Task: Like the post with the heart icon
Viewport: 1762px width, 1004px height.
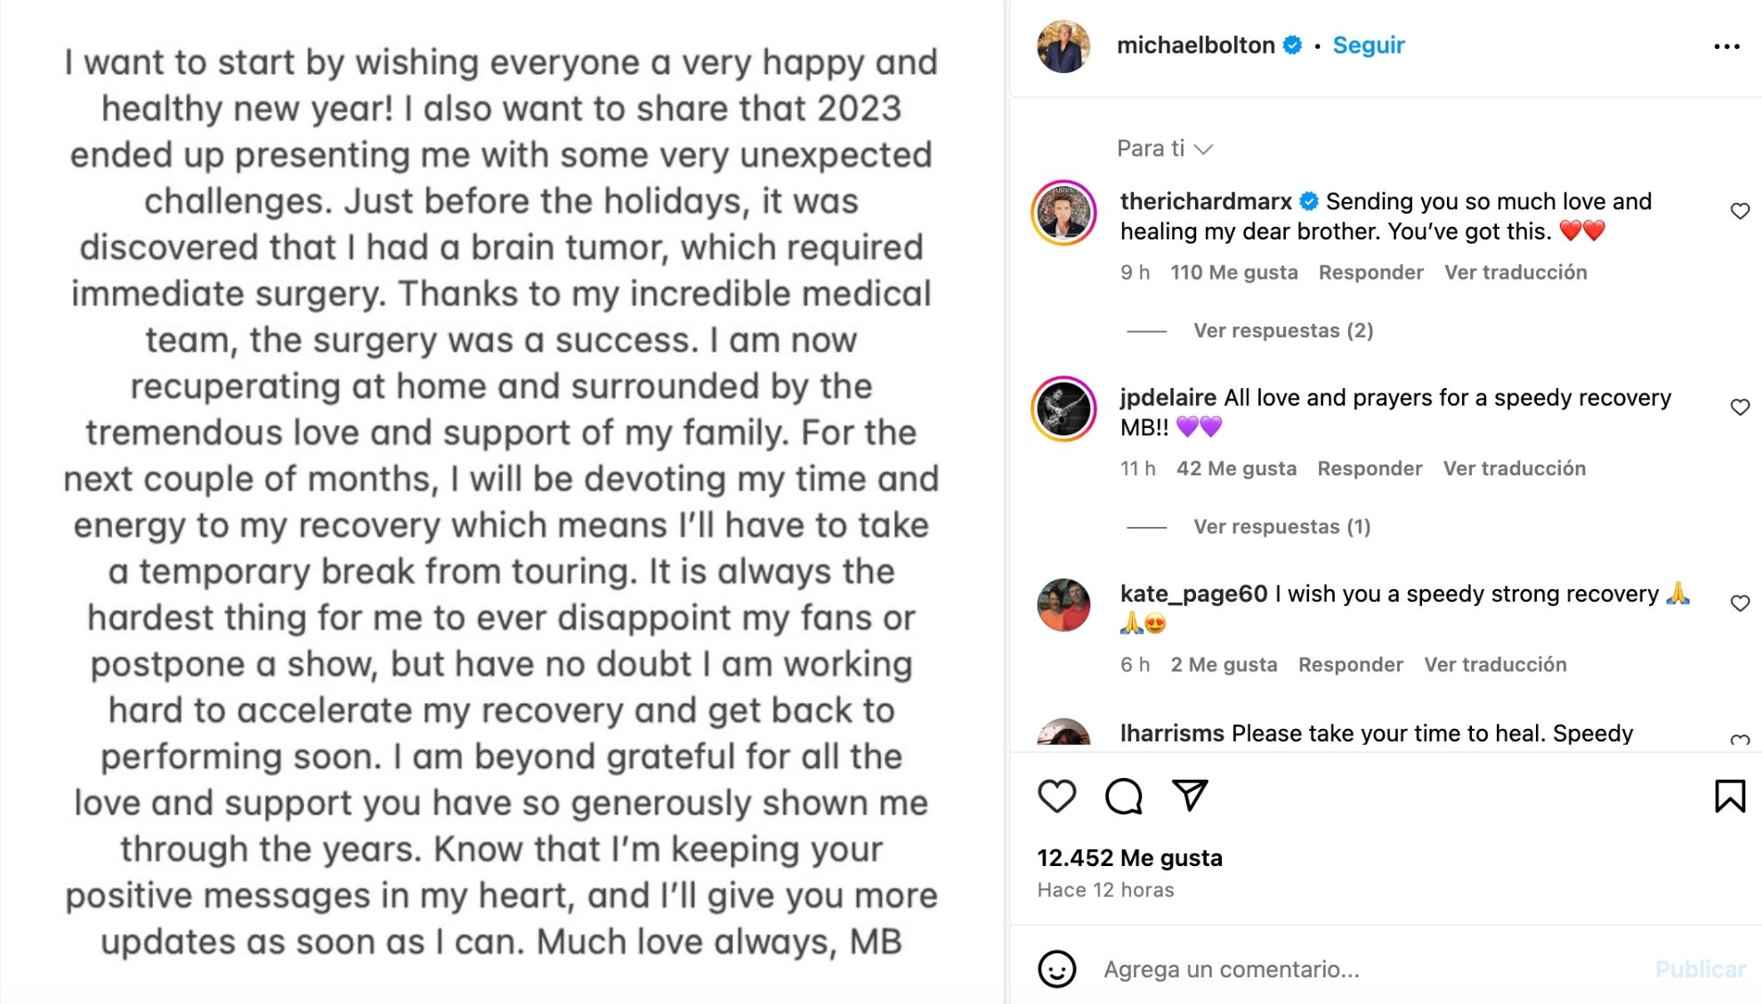Action: 1056,796
